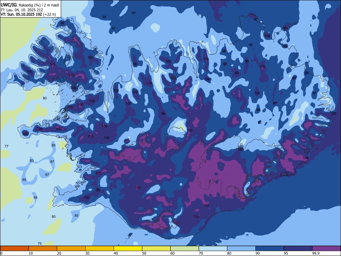This screenshot has height=256, width=341.
Task: Click the "84" humidity value on the map
Action: coord(35,197)
